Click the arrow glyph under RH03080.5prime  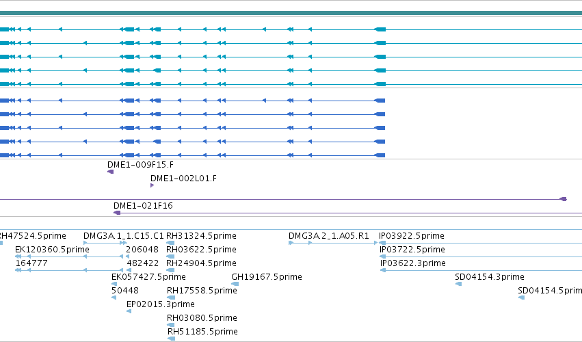point(171,325)
